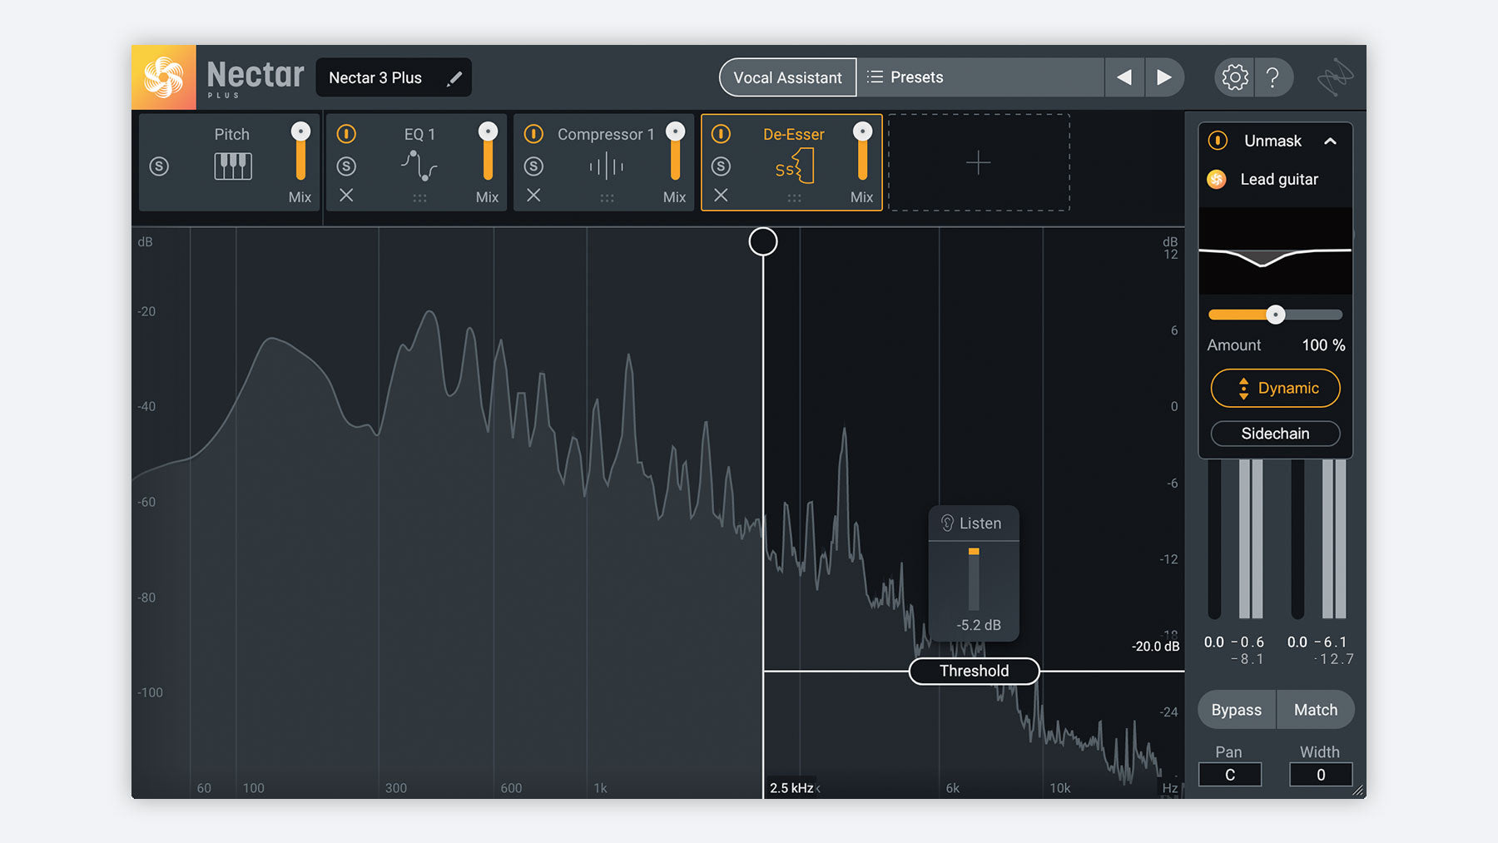Click the Unmask Amount slider handle
Image resolution: width=1498 pixels, height=843 pixels.
[1275, 315]
